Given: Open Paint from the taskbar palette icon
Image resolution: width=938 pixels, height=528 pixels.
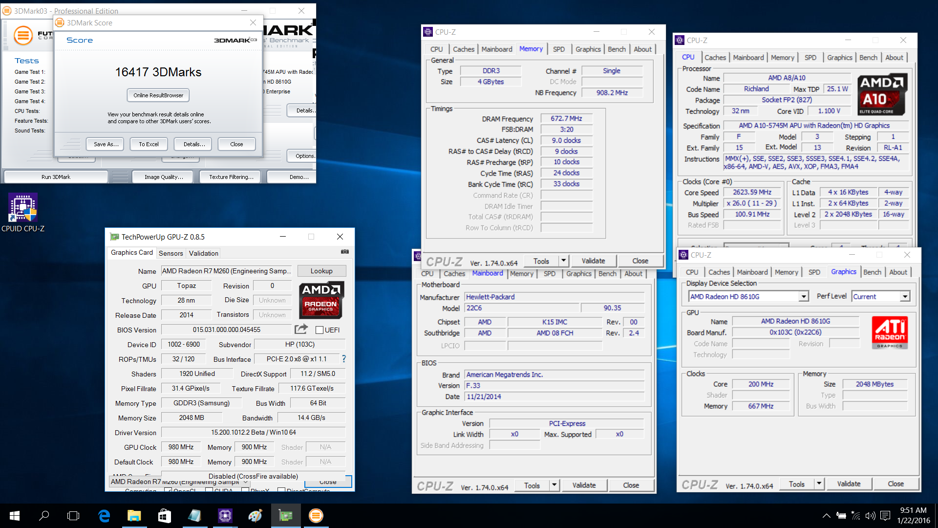Looking at the screenshot, I should [x=255, y=515].
